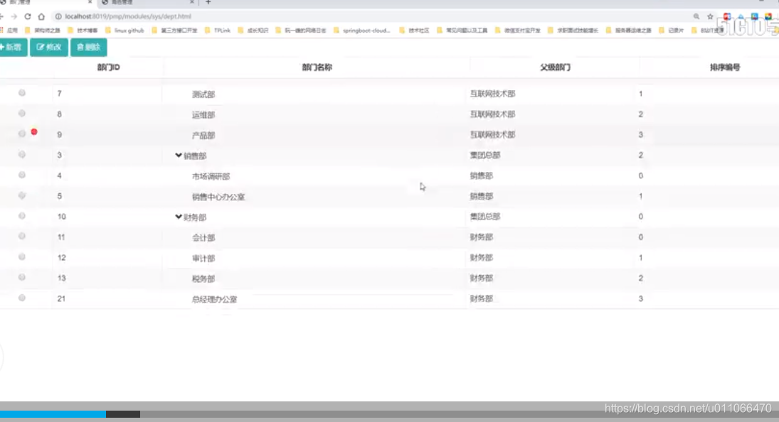Click 互联网技术部 parent cell in 测试部 row
The image size is (779, 422).
(x=492, y=94)
